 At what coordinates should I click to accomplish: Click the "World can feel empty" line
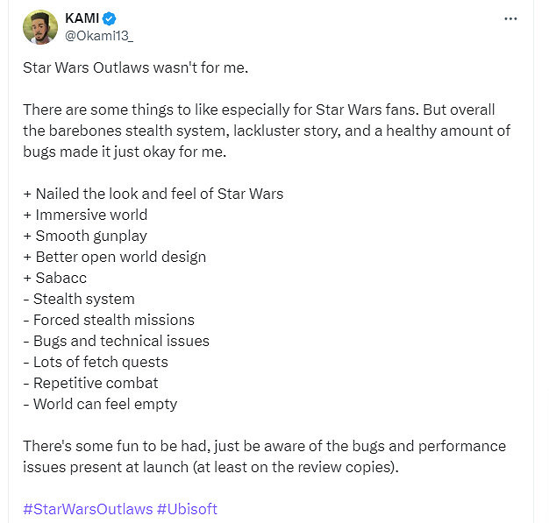100,404
